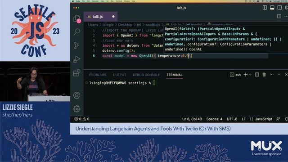The height and width of the screenshot is (162, 288).
Task: Select the talk.js editor tab
Action: coord(100,17)
